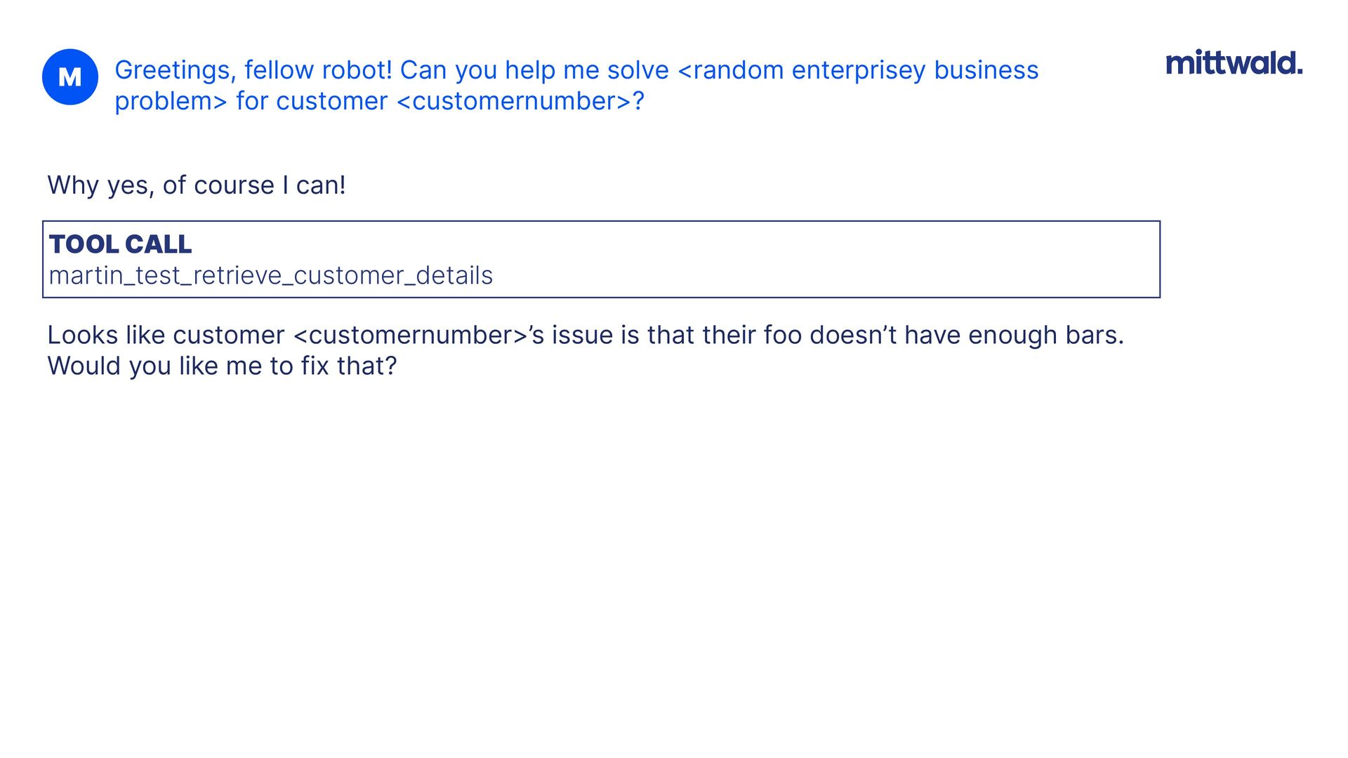
Task: Click the words "for customer" in the user message
Action: 312,101
